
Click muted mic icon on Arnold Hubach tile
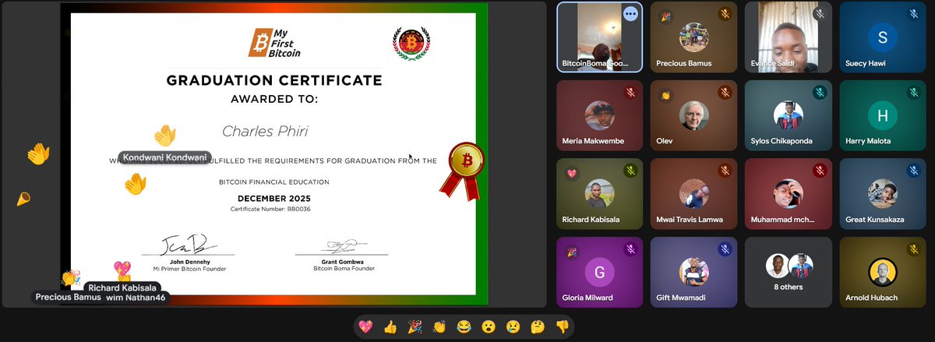click(913, 249)
